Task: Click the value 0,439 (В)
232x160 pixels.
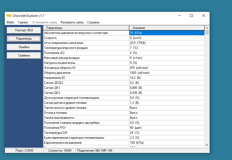Action: [167, 93]
